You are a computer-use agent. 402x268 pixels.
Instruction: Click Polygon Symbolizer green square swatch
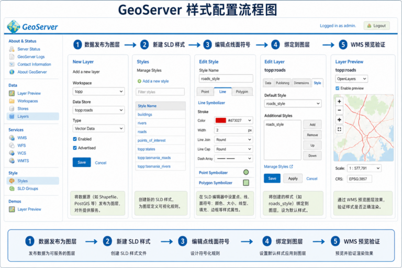246,183
